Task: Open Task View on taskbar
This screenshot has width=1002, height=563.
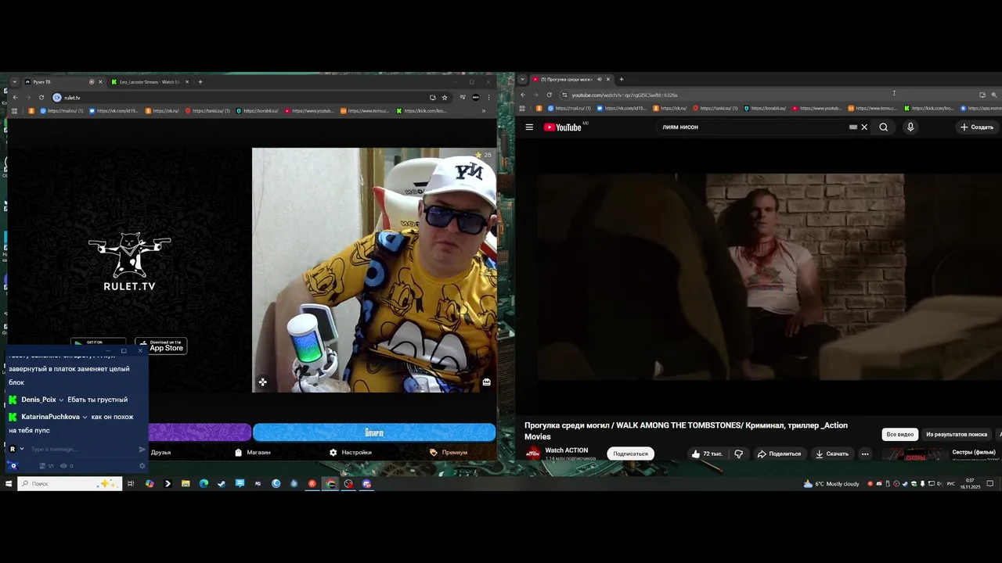Action: 131,484
